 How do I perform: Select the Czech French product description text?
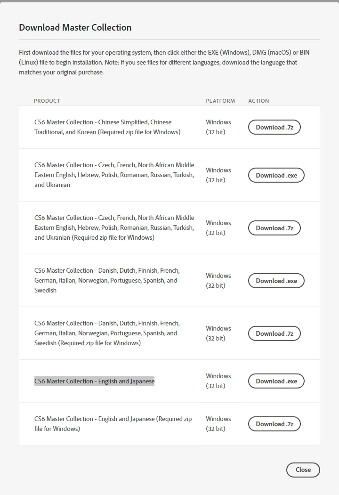pyautogui.click(x=114, y=175)
